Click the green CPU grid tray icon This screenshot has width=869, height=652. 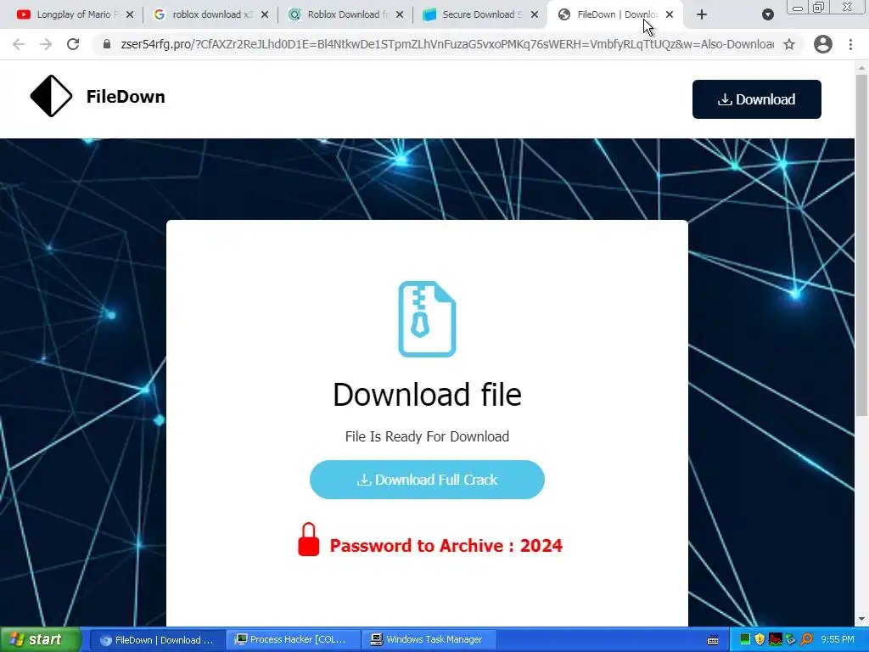(x=744, y=640)
